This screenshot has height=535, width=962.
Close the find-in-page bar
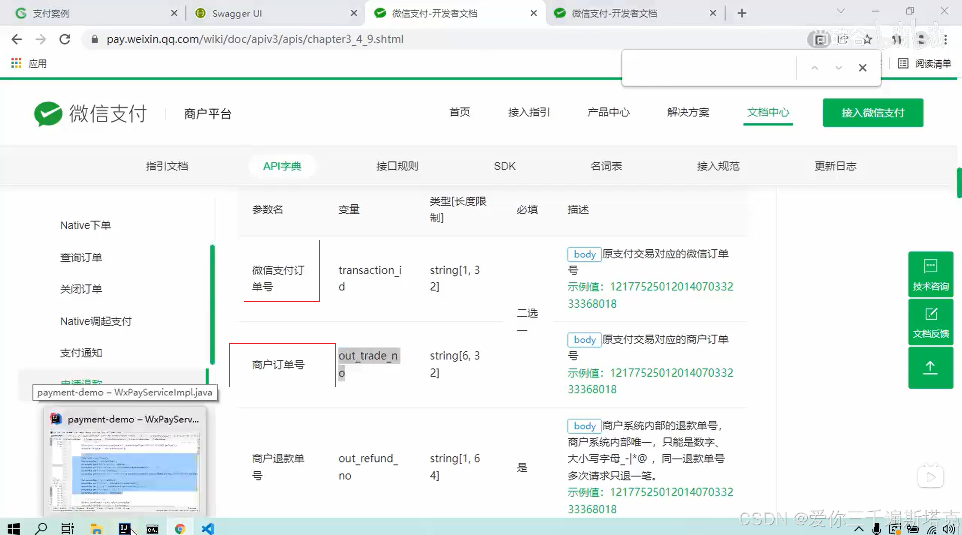[862, 68]
